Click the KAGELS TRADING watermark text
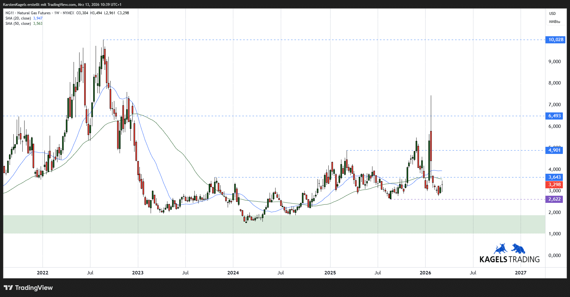Image resolution: width=570 pixels, height=297 pixels. 509,260
